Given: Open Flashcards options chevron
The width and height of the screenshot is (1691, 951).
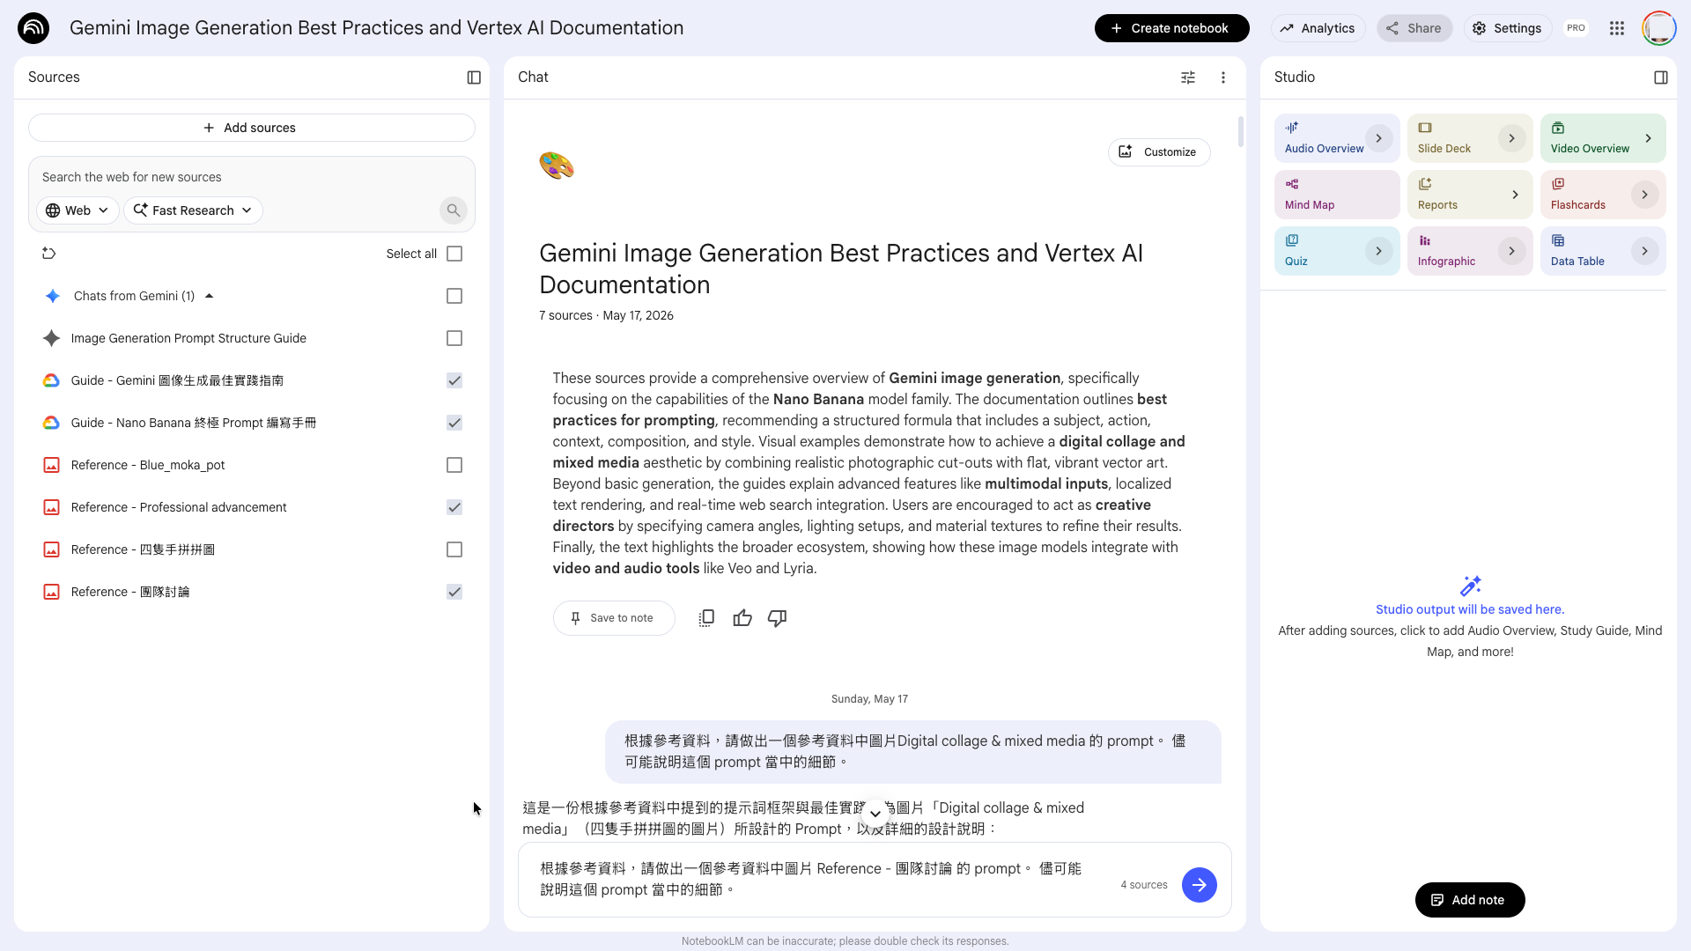Looking at the screenshot, I should (1645, 195).
